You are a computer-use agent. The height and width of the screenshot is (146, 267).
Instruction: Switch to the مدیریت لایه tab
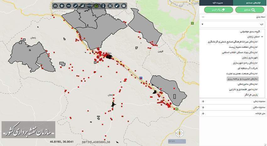click(x=216, y=3)
